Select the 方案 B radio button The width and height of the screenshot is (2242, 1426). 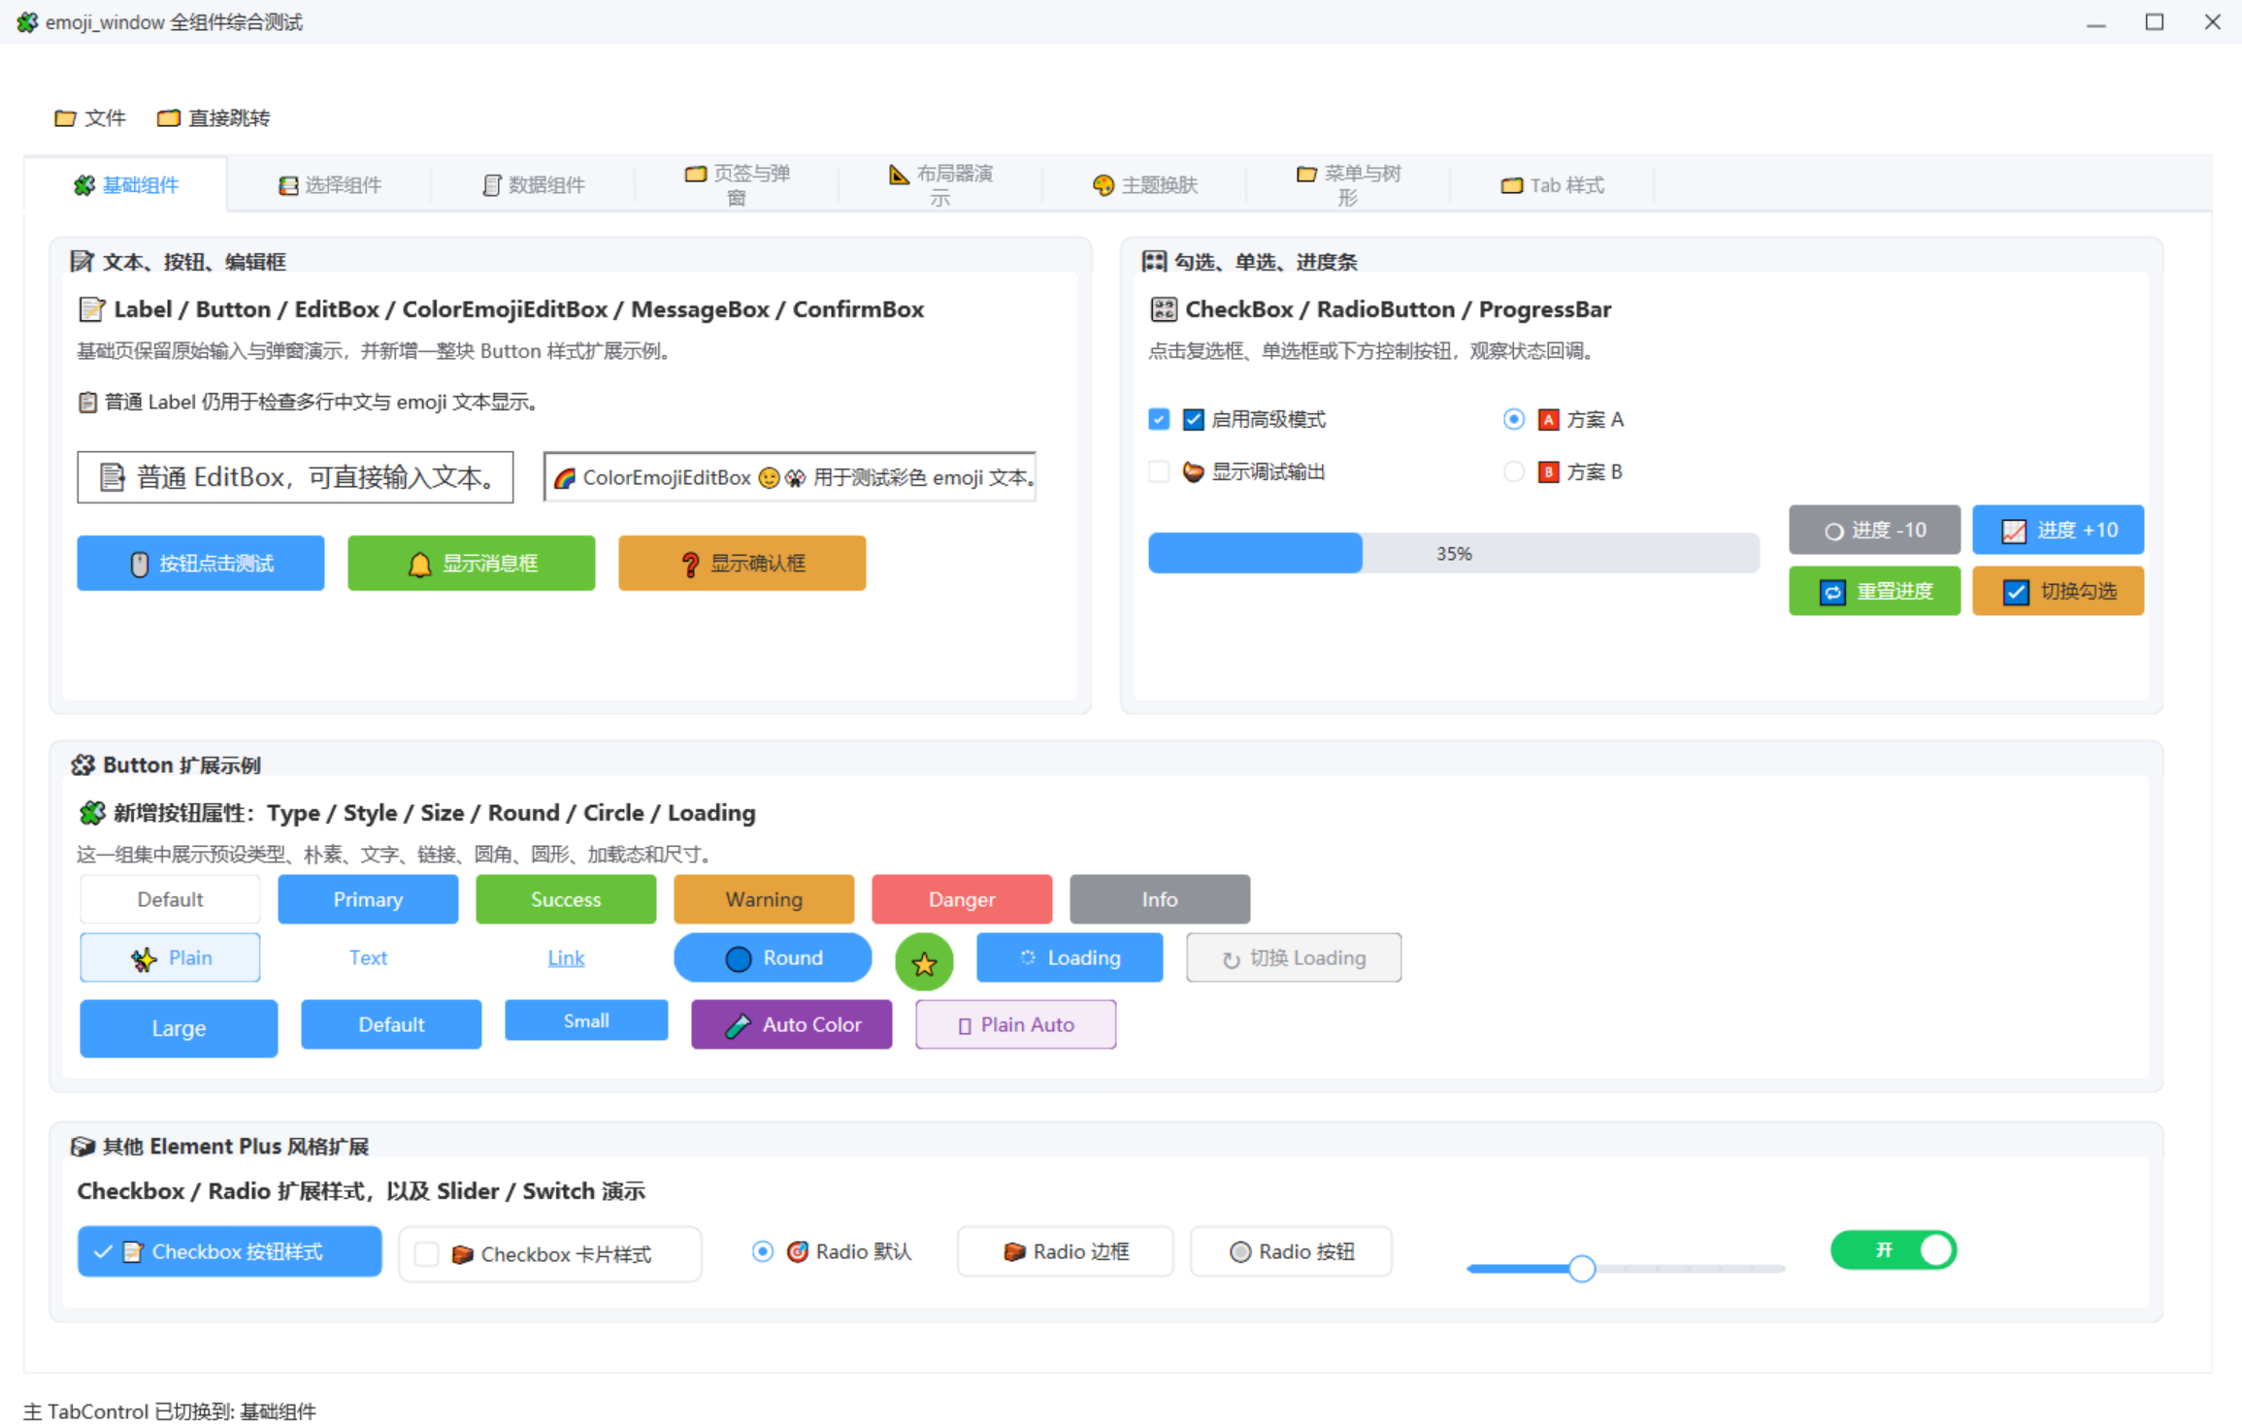1513,471
